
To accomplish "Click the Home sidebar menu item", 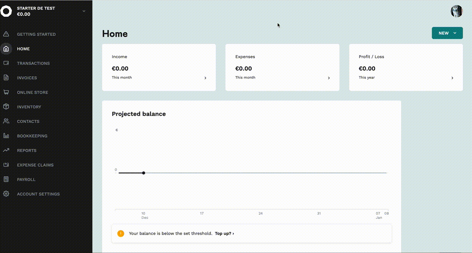I will (23, 49).
